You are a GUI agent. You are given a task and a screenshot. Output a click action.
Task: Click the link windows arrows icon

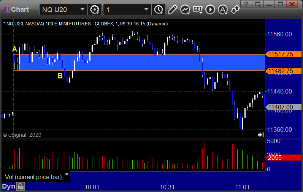point(235,9)
